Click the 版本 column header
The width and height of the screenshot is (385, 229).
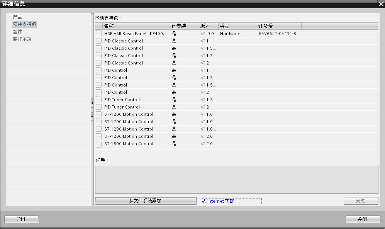click(x=209, y=26)
